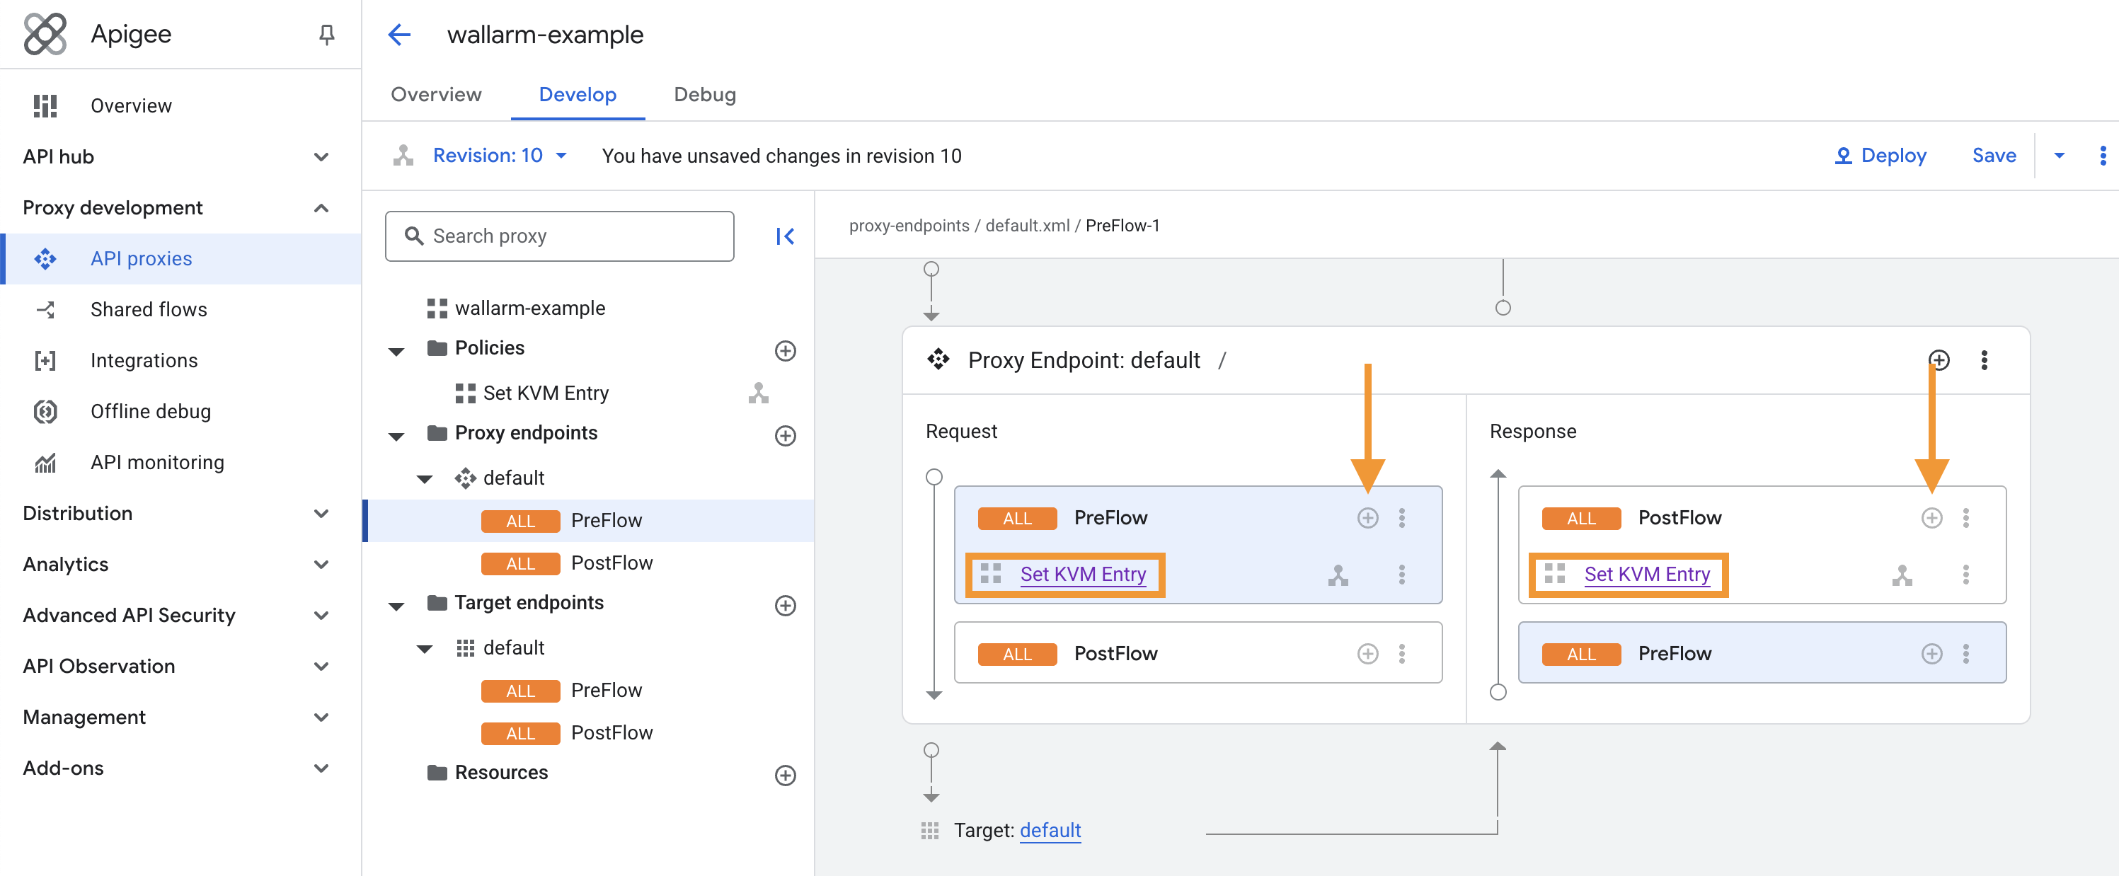Viewport: 2119px width, 876px height.
Task: Click the Shared flows icon in the sidebar
Action: [x=45, y=309]
